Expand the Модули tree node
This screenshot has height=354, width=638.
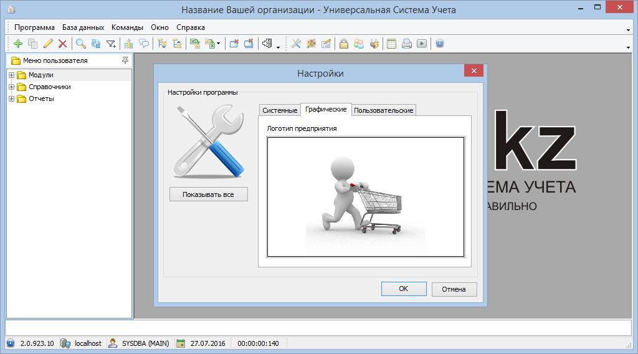[11, 75]
